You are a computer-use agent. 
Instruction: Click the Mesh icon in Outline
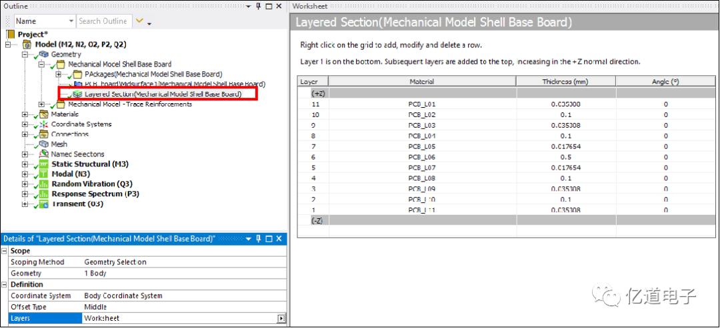coord(44,144)
